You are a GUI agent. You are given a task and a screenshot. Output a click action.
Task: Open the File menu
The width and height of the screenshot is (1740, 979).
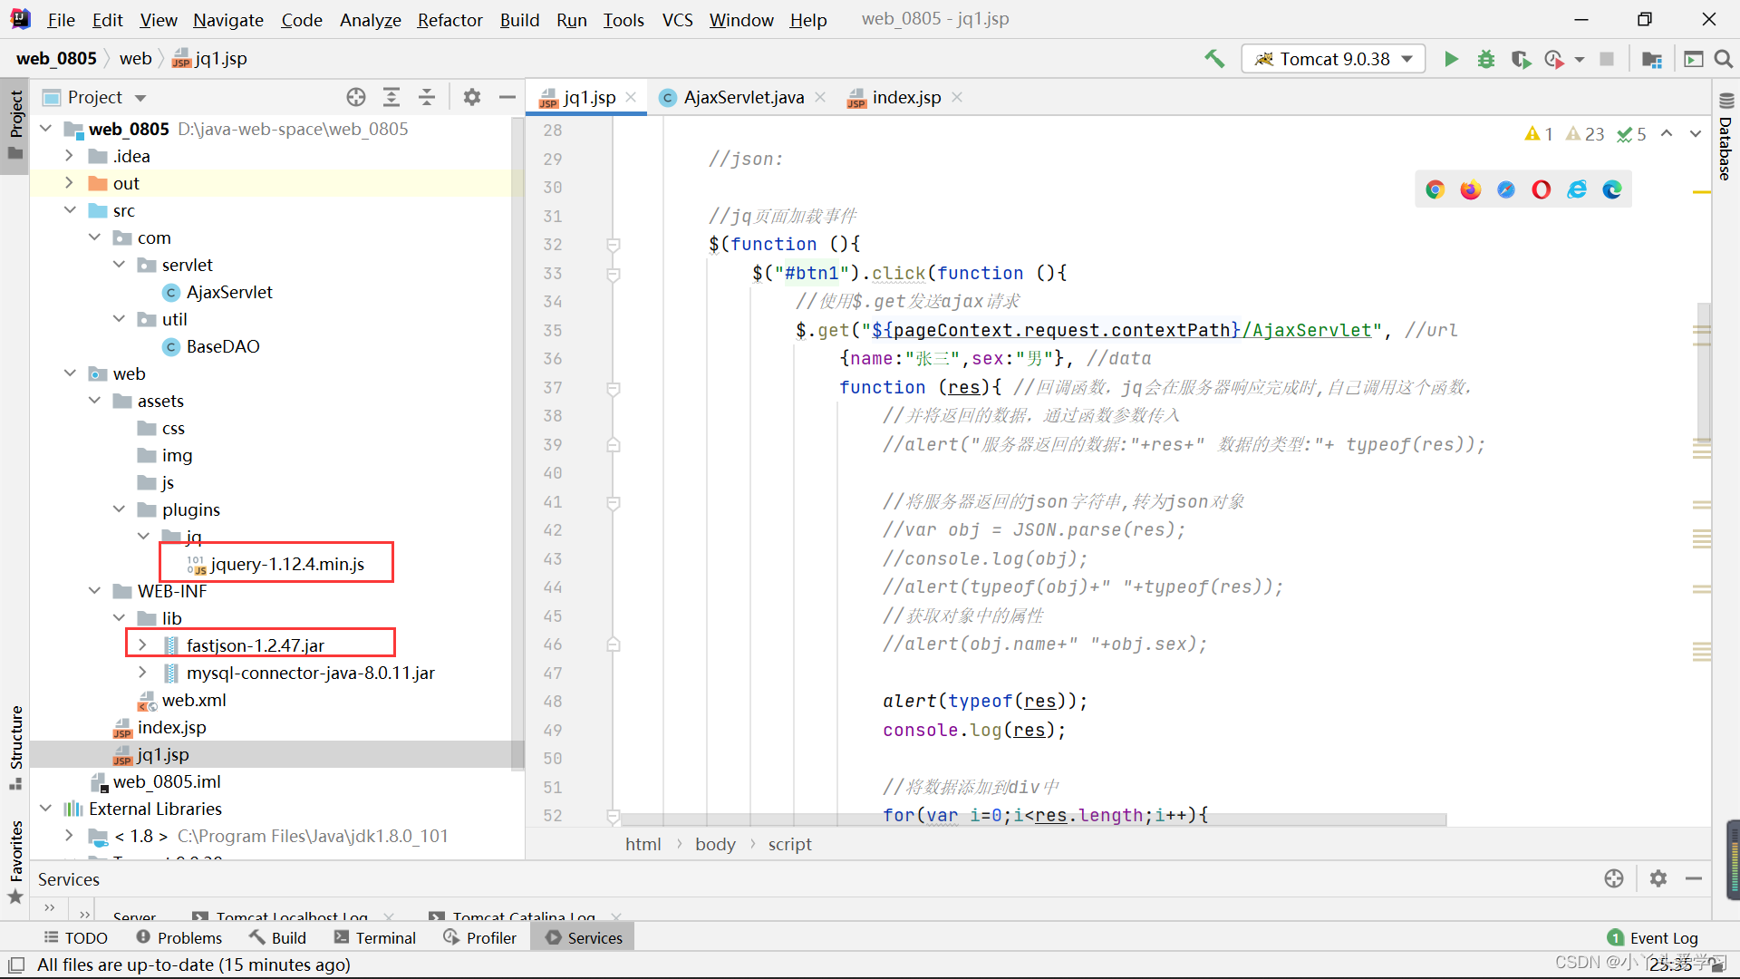61,19
